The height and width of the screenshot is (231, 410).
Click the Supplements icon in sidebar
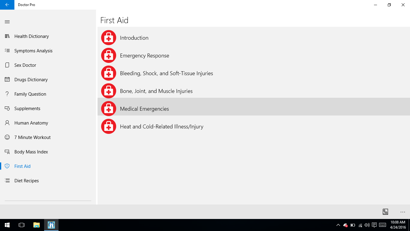pos(7,109)
